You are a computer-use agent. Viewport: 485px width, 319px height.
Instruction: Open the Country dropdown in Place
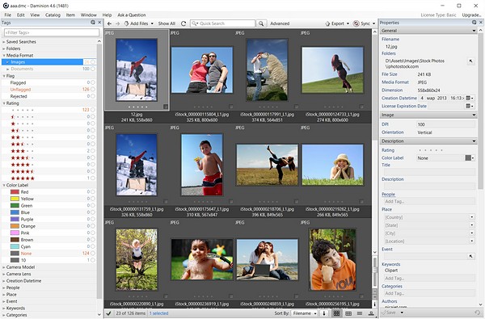click(472, 217)
